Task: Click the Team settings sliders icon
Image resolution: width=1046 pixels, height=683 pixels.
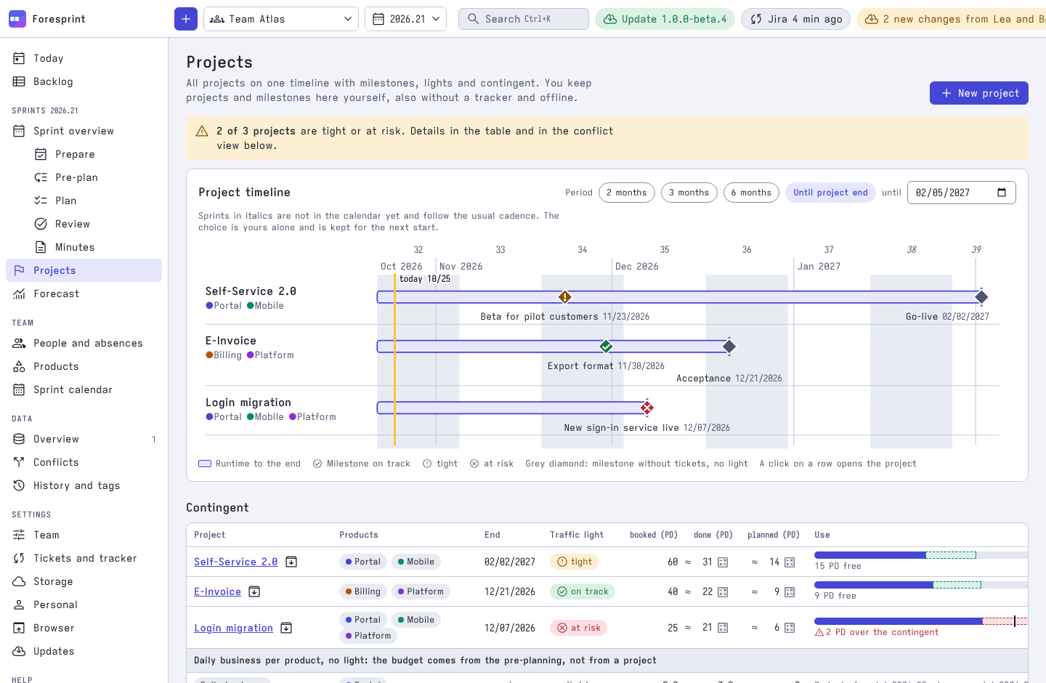Action: click(19, 535)
